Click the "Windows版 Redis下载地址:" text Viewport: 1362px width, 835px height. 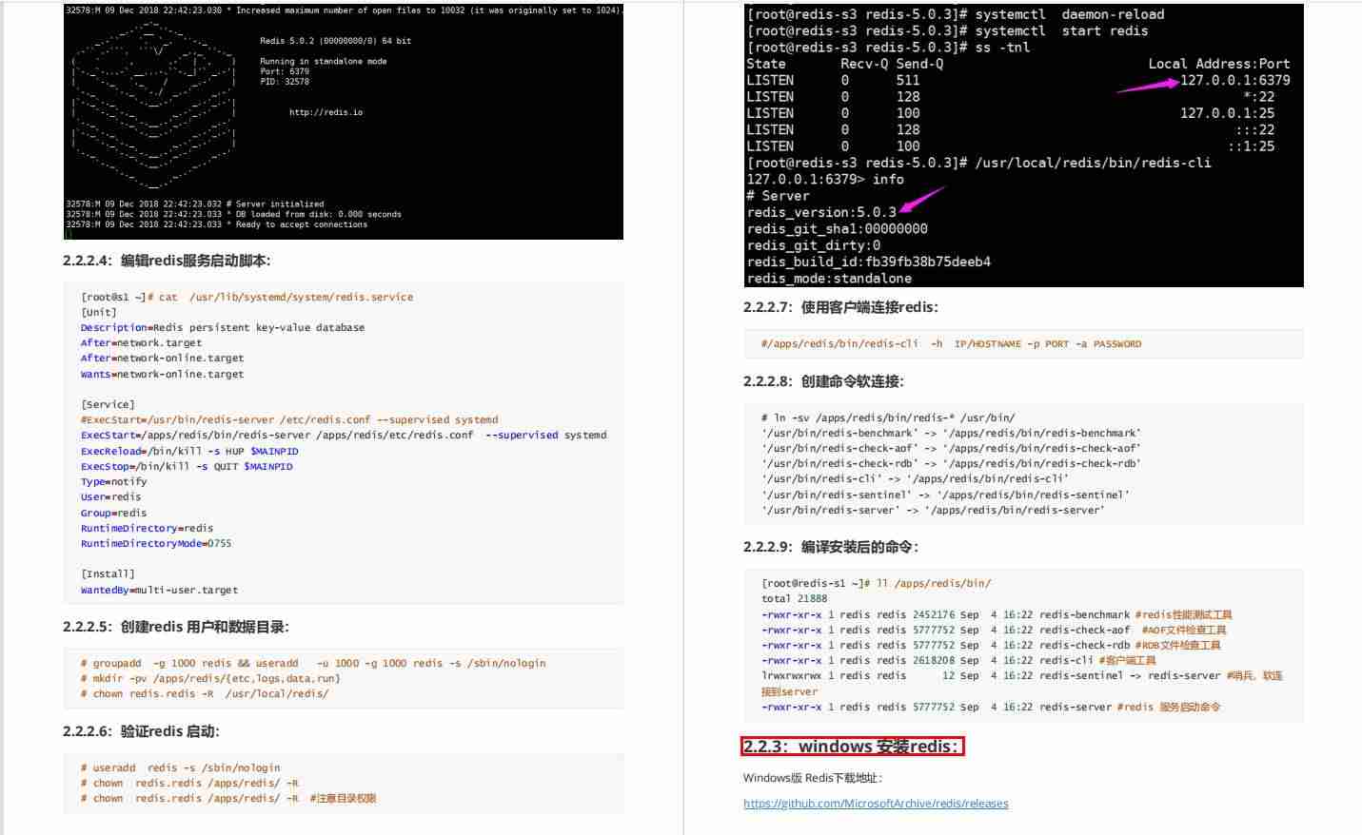[814, 778]
